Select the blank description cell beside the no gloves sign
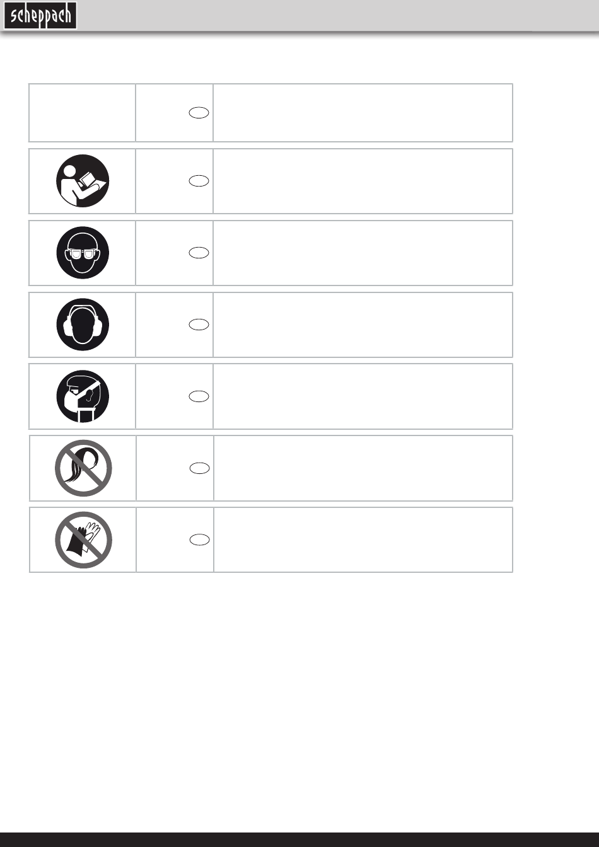This screenshot has height=847, width=599. (363, 540)
